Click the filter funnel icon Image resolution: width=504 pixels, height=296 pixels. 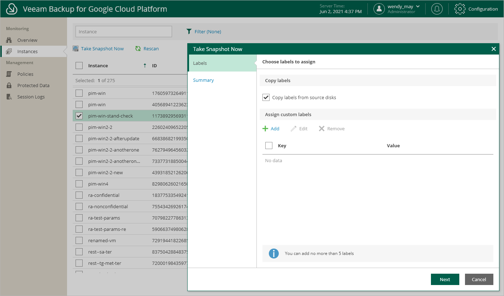[x=189, y=32]
